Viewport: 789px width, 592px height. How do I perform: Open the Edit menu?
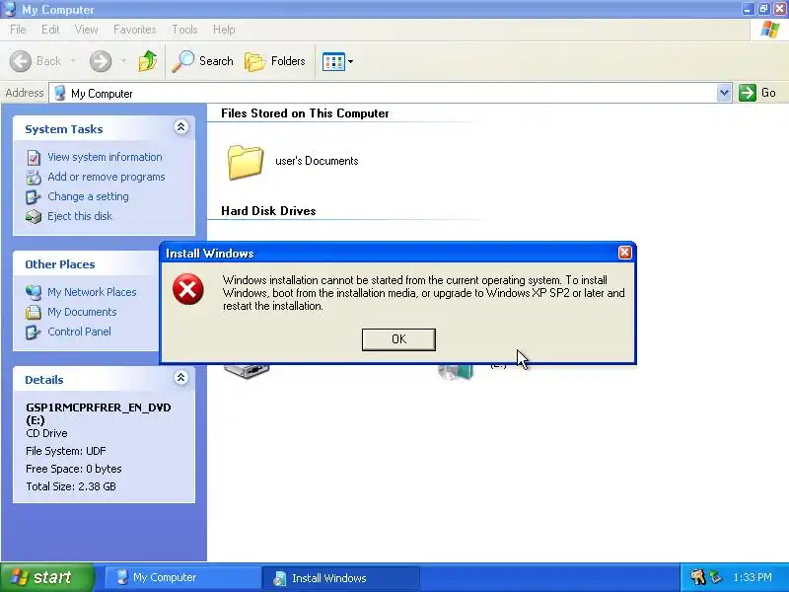(50, 30)
